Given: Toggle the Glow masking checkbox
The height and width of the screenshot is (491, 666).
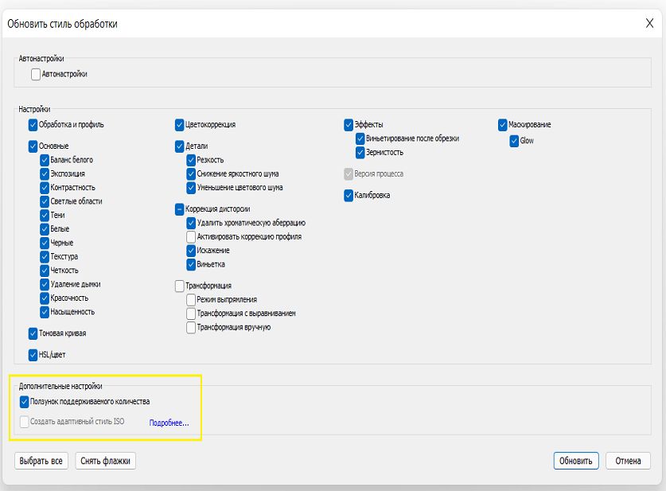Looking at the screenshot, I should [x=515, y=141].
